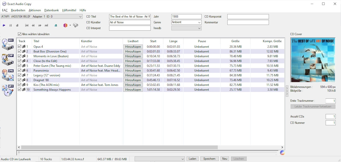Fast forward with the forward icon
The image size is (341, 162).
click(x=40, y=25)
